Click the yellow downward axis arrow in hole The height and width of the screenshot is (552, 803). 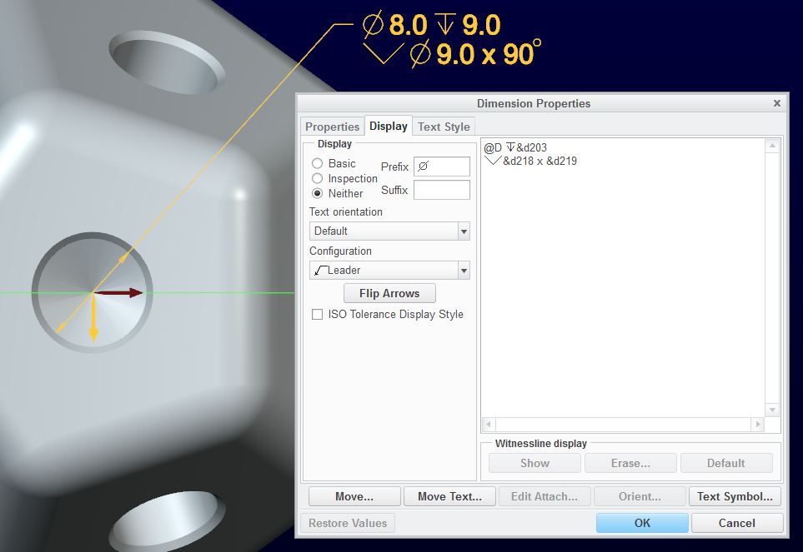point(93,317)
